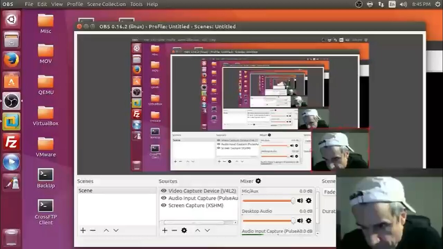Launch Firefox from the launcher
Image resolution: width=443 pixels, height=249 pixels.
pyautogui.click(x=11, y=60)
